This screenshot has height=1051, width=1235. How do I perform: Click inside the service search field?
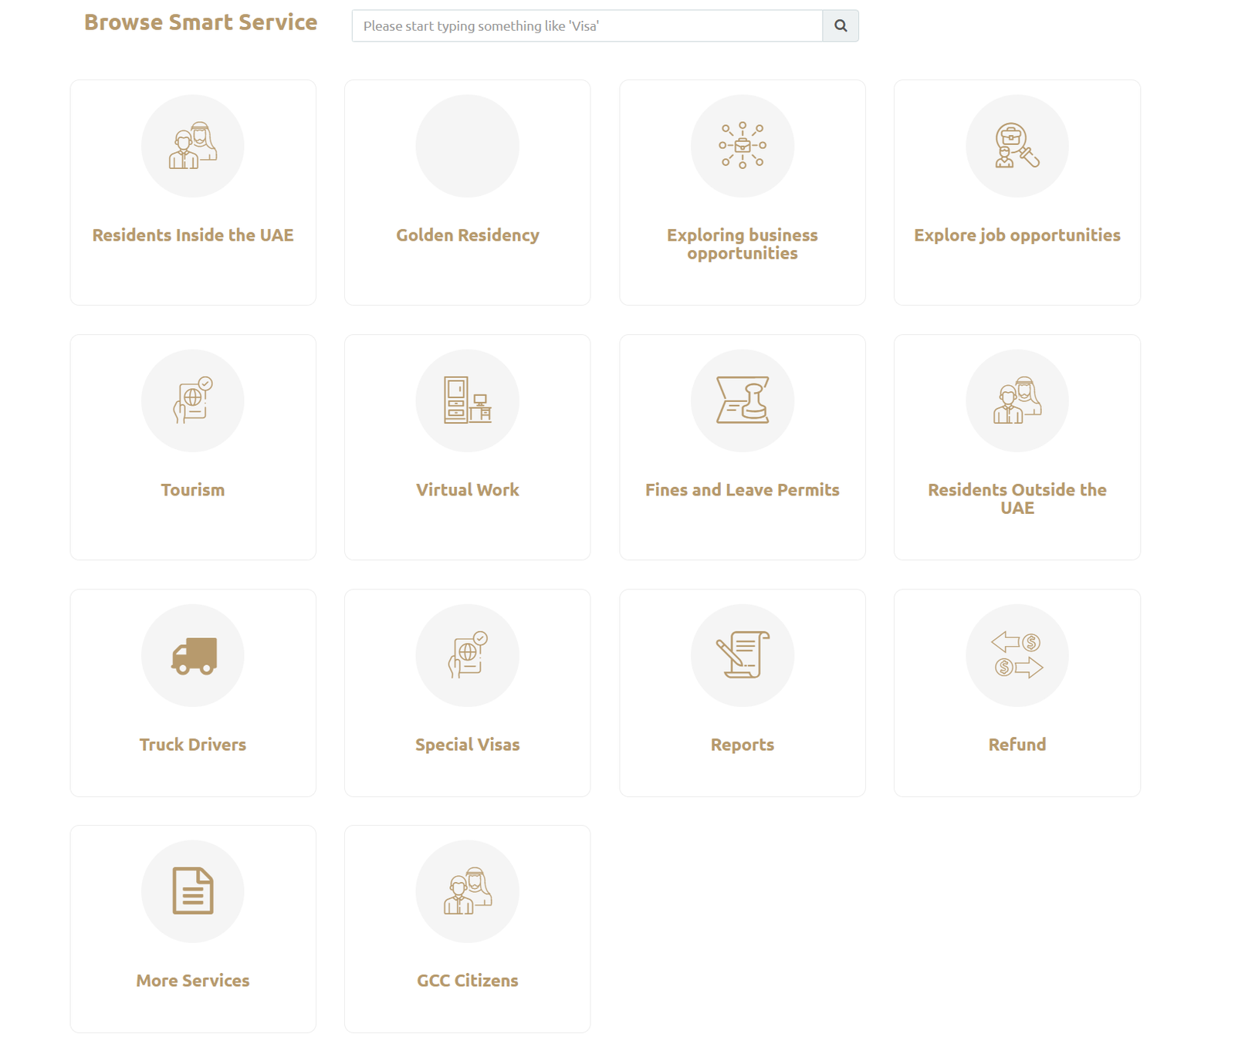coord(587,25)
